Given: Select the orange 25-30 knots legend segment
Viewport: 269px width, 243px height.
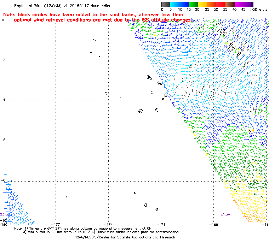Looking at the screenshot, I should click(212, 4).
